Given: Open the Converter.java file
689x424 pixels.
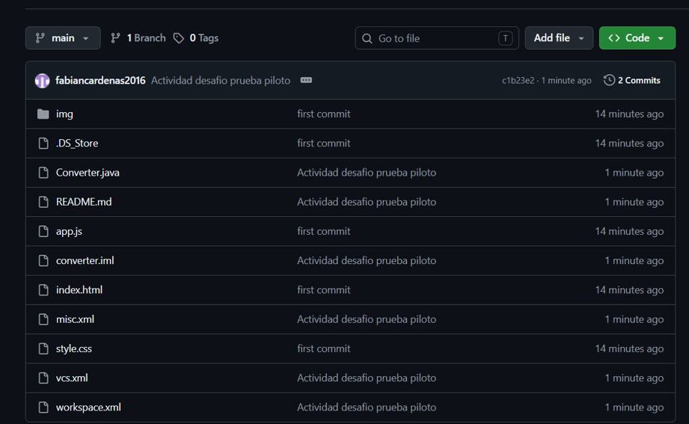Looking at the screenshot, I should point(88,173).
